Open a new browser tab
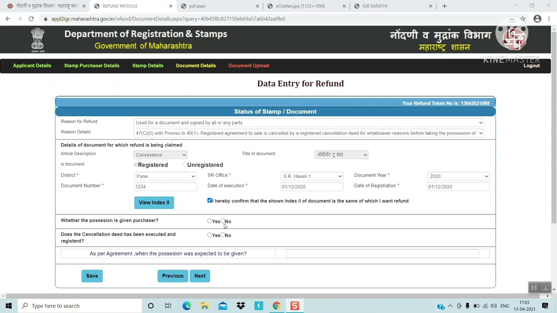557x313 pixels. pos(444,6)
